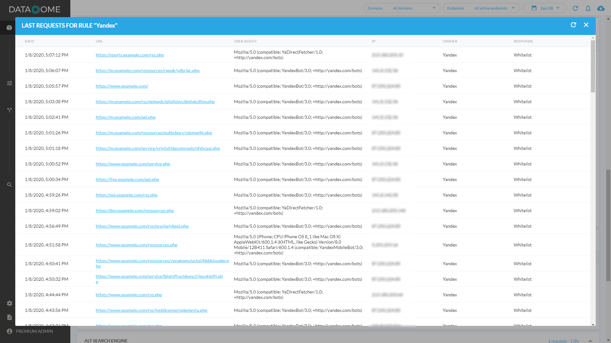Click the Premium Admin account icon
The height and width of the screenshot is (343, 611).
click(x=10, y=331)
